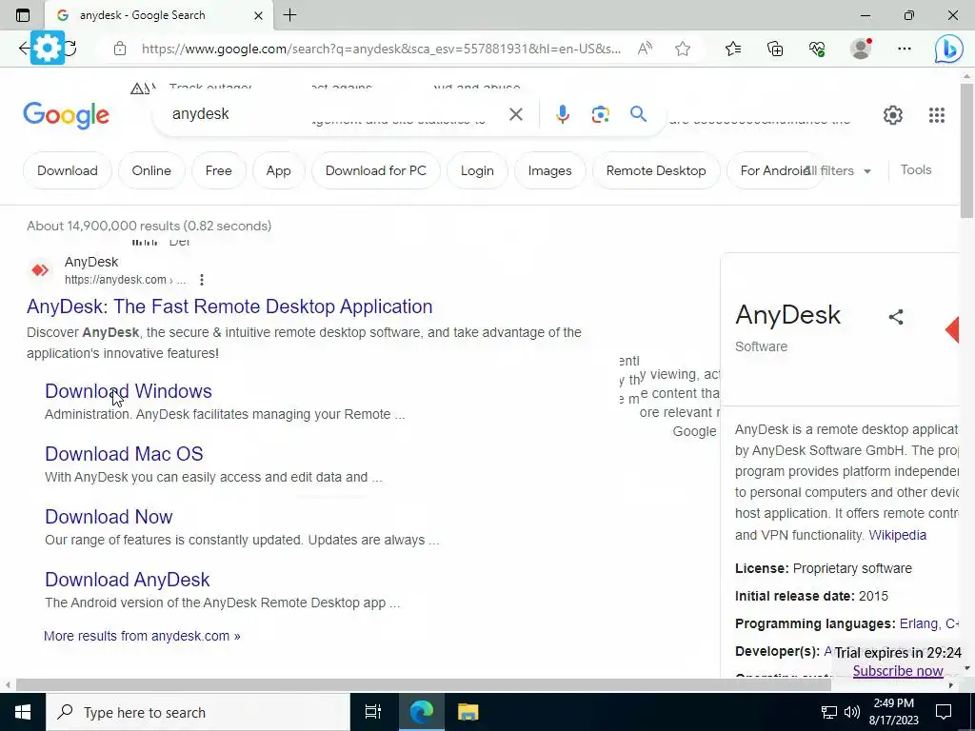Open the Erlang programming language link

tap(919, 623)
